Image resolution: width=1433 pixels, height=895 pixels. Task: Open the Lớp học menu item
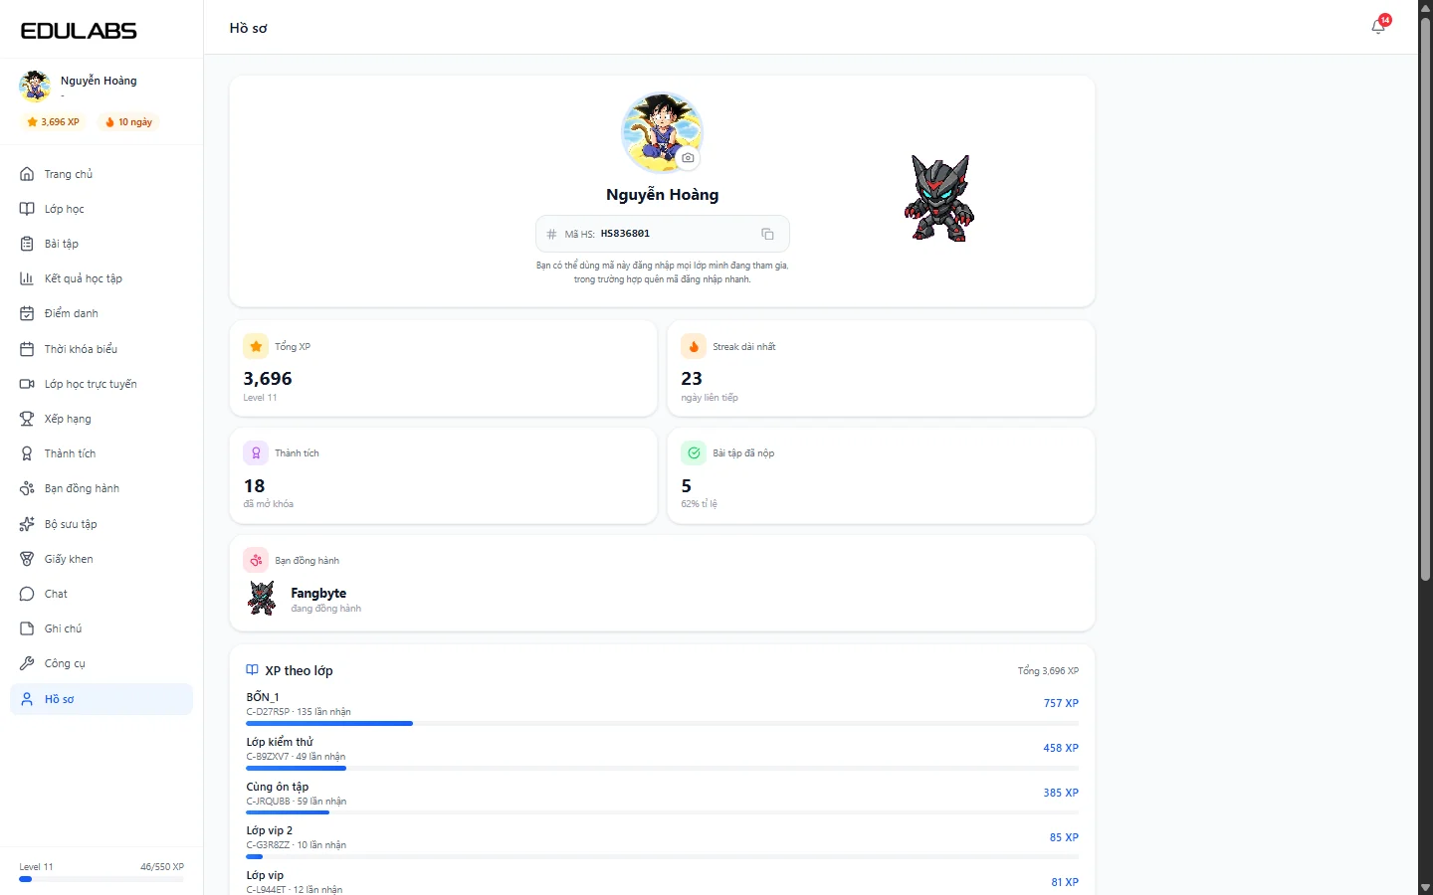(102, 209)
